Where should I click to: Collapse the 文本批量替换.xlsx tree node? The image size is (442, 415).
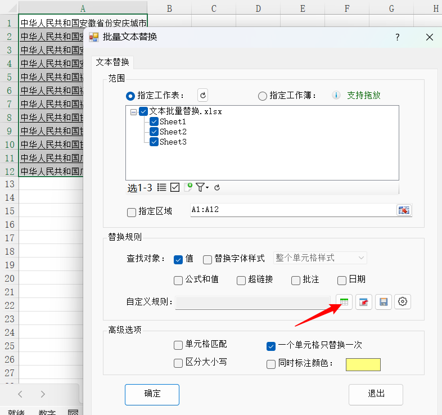coord(133,112)
